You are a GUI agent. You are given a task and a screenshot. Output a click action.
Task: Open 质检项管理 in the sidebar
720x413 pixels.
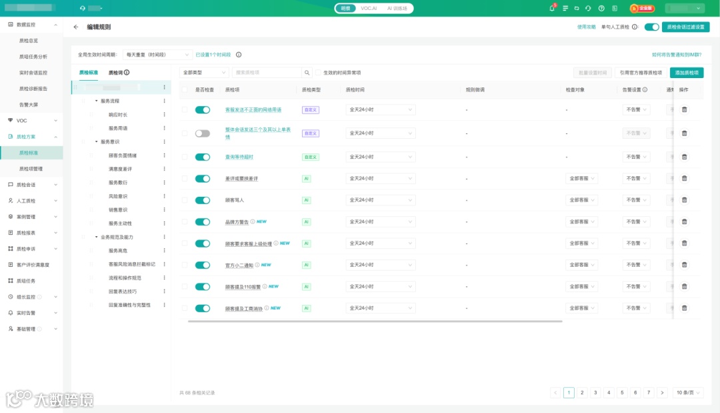point(31,169)
